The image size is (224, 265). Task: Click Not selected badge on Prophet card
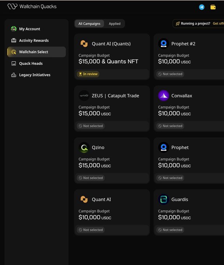[171, 178]
